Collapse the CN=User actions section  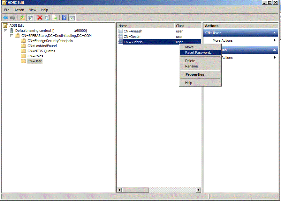click(274, 33)
